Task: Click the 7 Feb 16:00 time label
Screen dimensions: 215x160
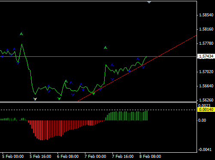Action: 123,156
